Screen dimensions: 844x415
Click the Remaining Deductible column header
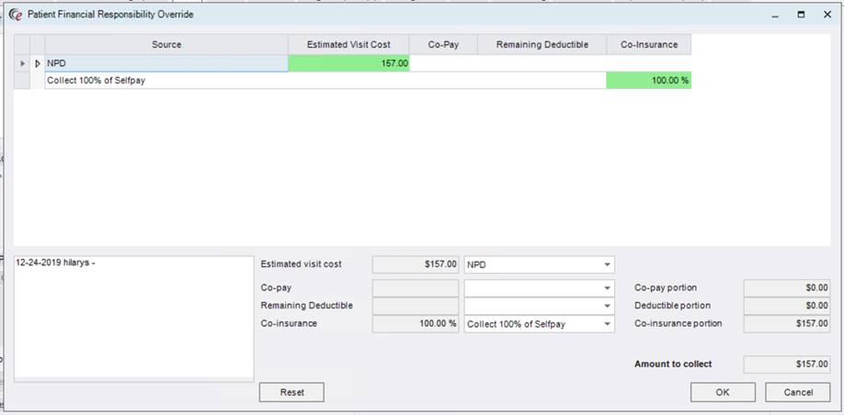pos(542,45)
